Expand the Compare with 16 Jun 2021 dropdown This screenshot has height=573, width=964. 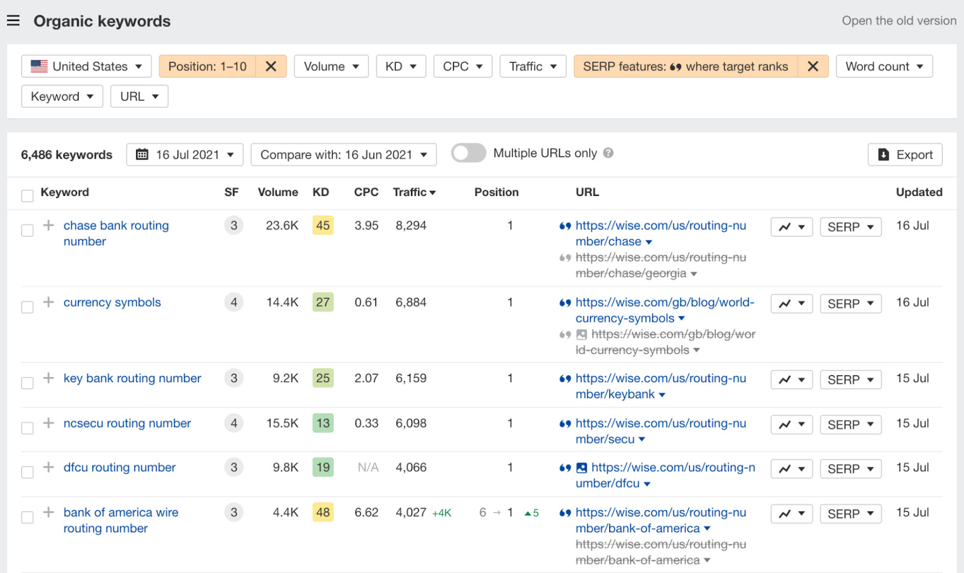click(343, 155)
